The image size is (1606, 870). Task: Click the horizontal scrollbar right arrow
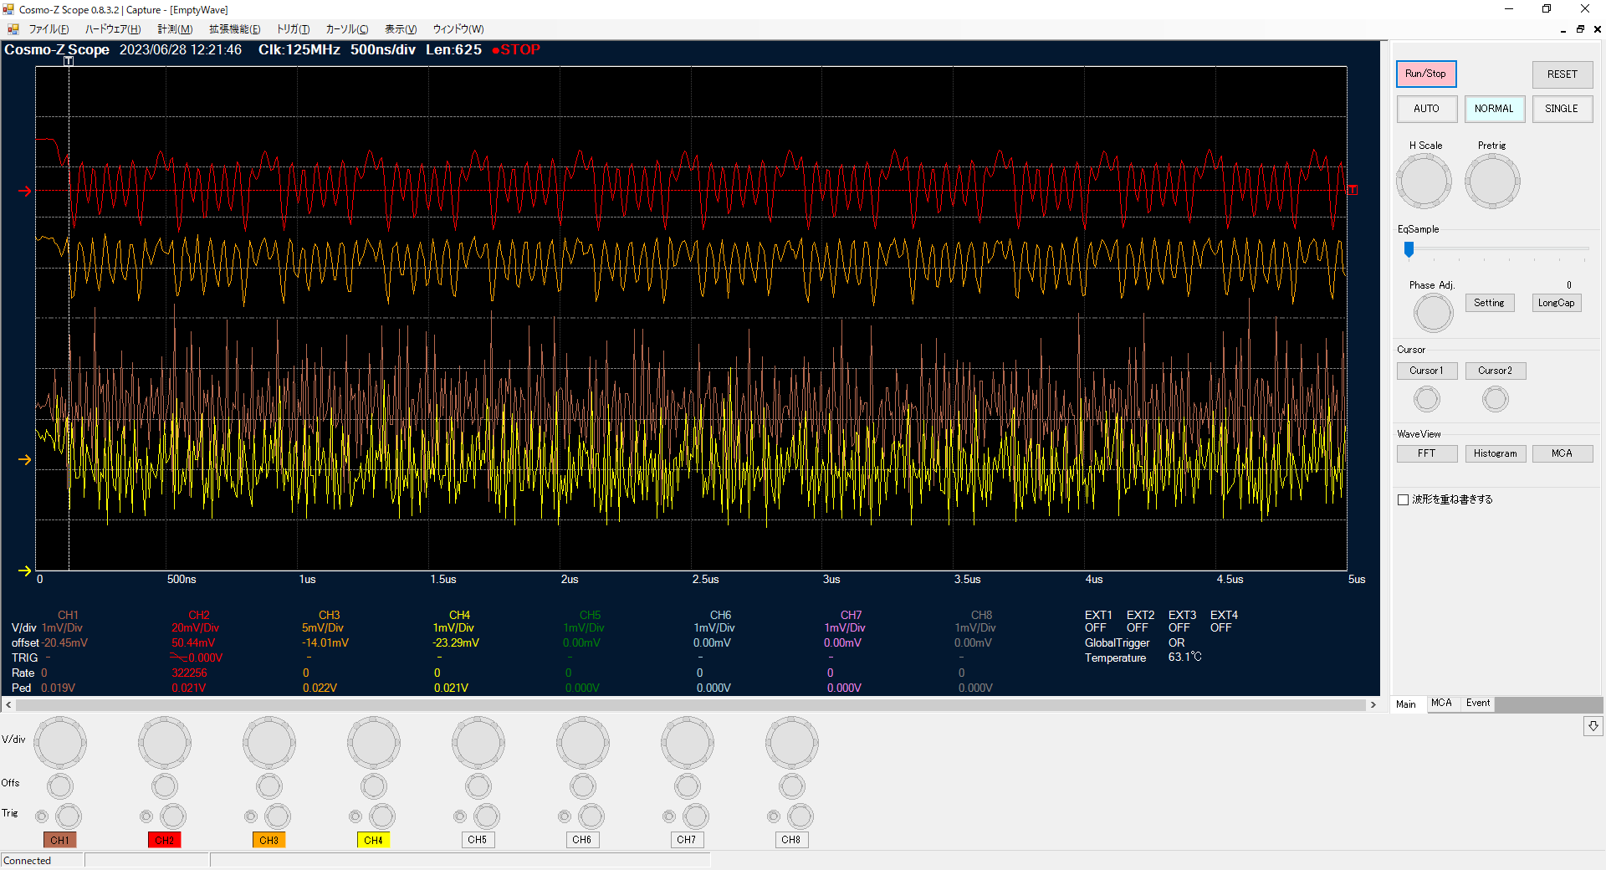(1373, 705)
